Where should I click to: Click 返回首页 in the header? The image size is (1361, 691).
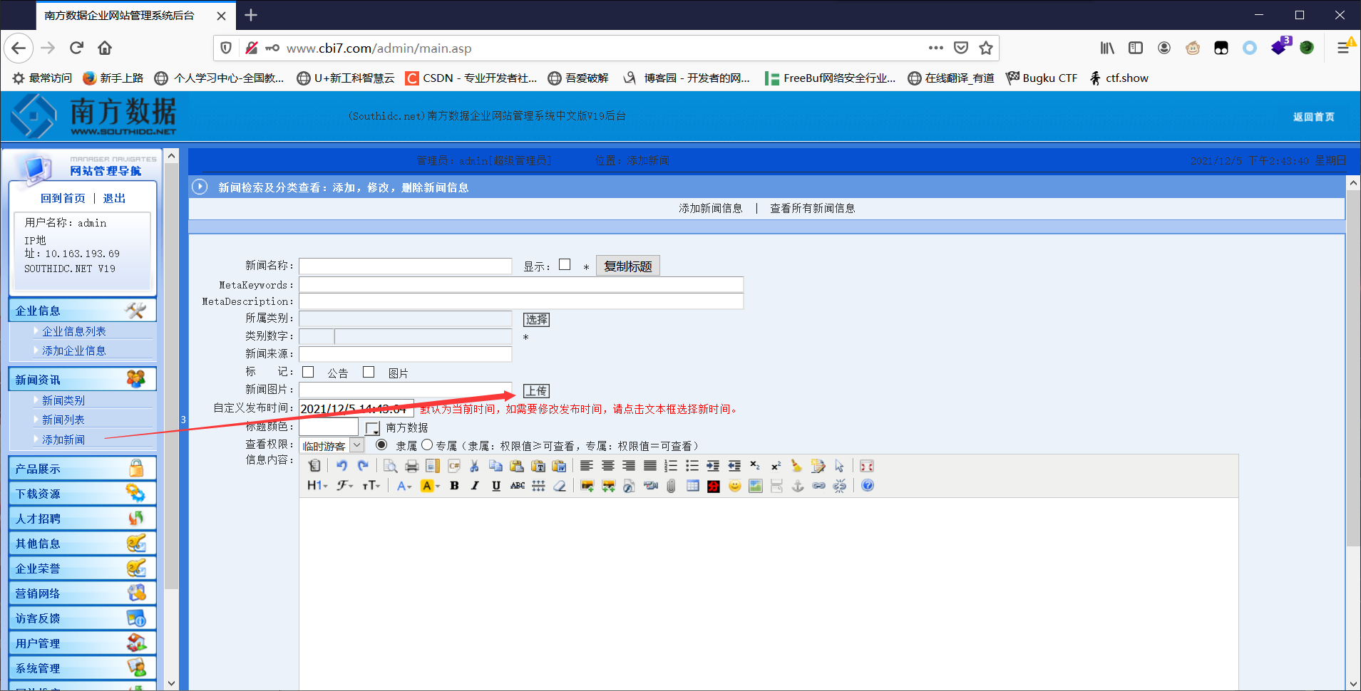pos(1313,117)
